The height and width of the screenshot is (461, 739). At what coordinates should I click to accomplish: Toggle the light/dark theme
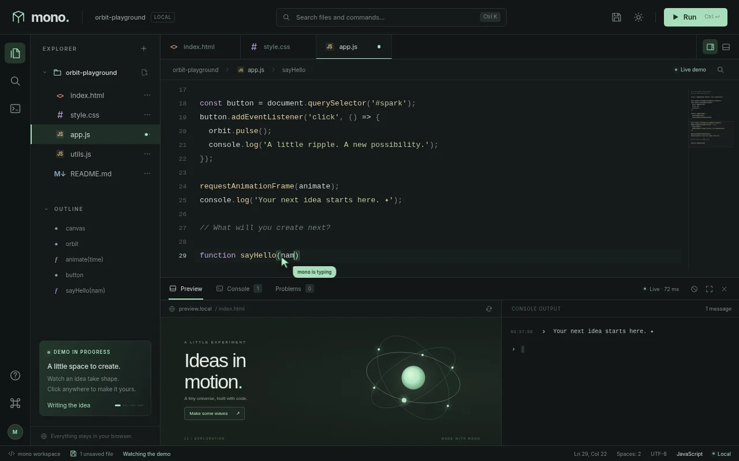639,17
